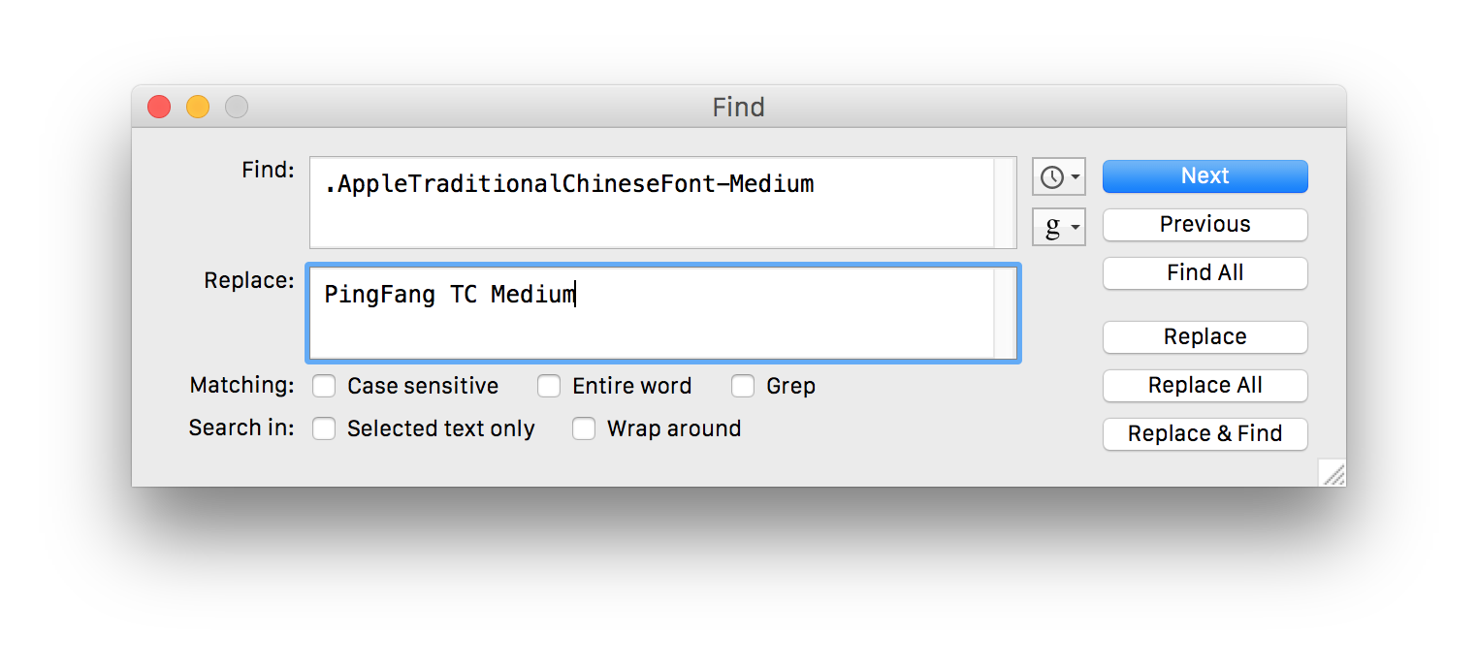This screenshot has height=665, width=1478.
Task: Click the Replace button
Action: click(1205, 337)
